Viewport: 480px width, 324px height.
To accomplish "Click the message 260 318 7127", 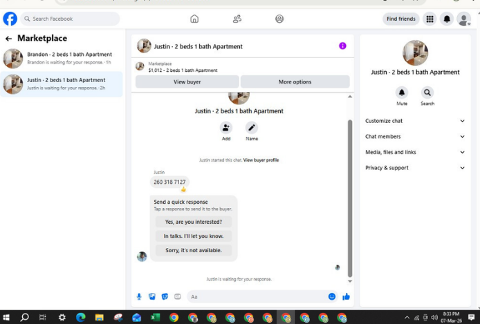I will point(169,182).
